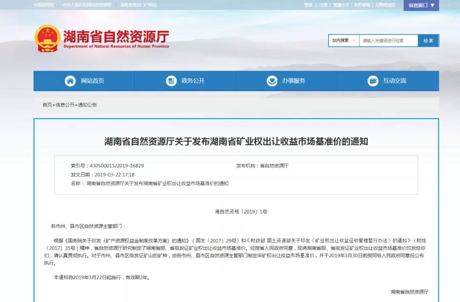
Task: Click the 检索 search button
Action: pos(428,40)
